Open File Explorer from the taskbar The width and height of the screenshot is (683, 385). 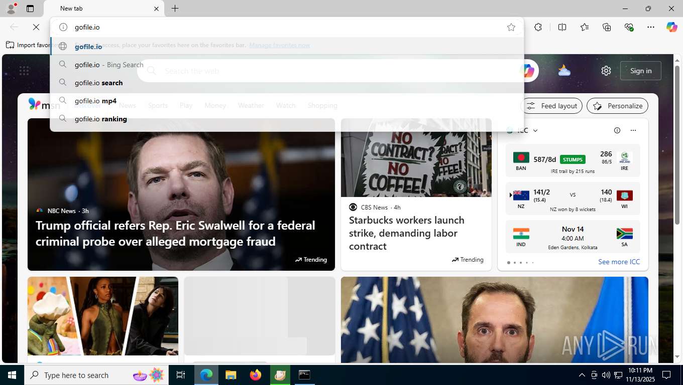(x=231, y=375)
